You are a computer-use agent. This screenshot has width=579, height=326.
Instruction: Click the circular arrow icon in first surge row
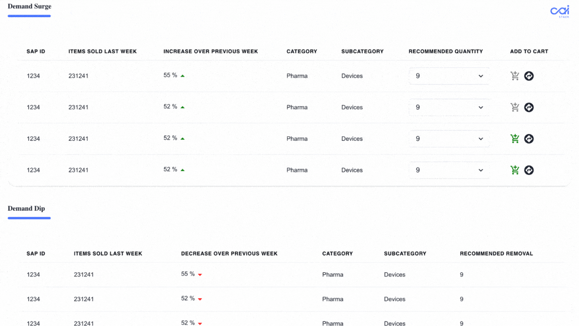[529, 76]
